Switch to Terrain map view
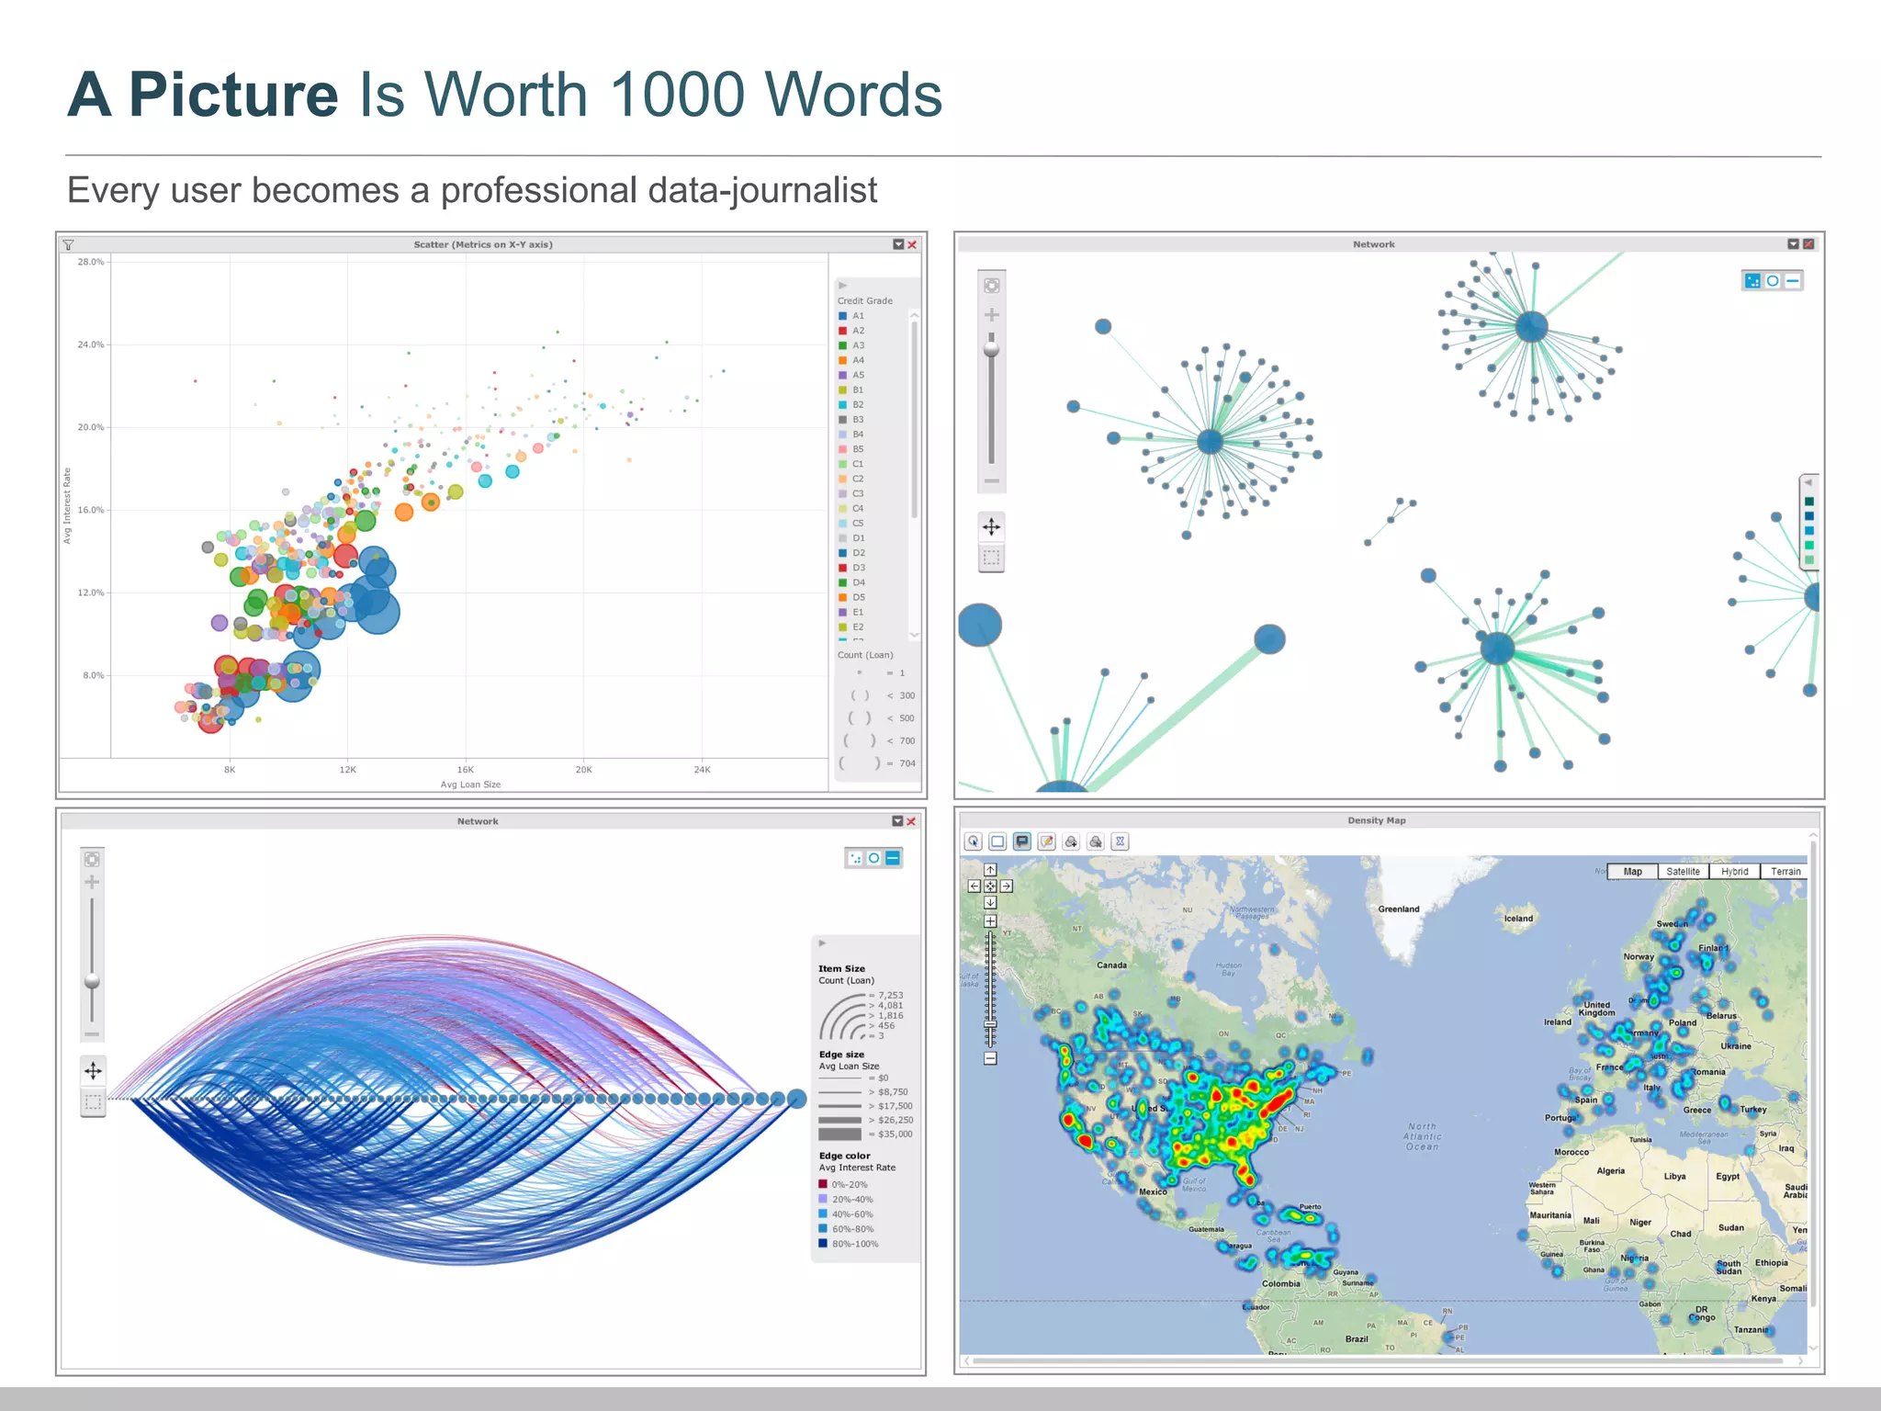This screenshot has height=1411, width=1881. coord(1785,872)
